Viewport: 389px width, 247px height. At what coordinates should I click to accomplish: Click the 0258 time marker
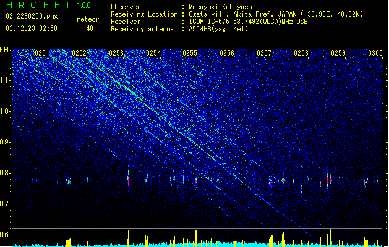coord(301,53)
